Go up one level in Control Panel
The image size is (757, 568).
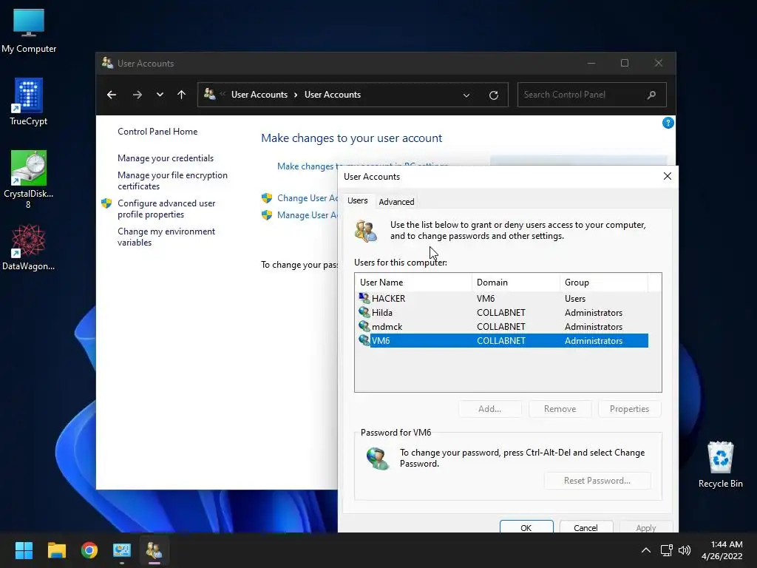tap(182, 95)
